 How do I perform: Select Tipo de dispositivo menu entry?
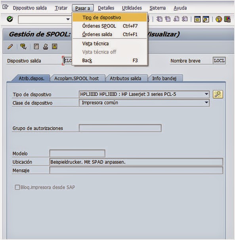109,17
